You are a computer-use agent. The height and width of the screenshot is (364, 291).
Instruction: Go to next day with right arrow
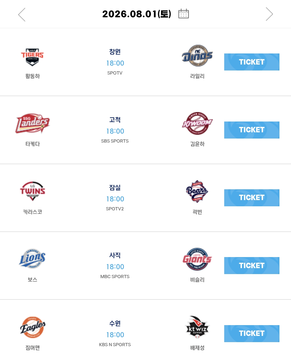[x=269, y=14]
